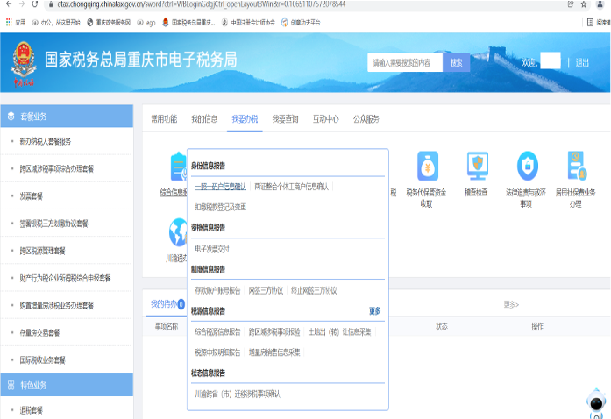
Task: Click the share icon in the address bar
Action: click(571, 4)
